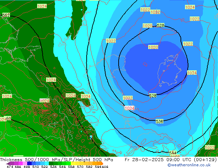Click the orange arrow at the legend's end
Screen dimensions: 218x168
pos(102,164)
